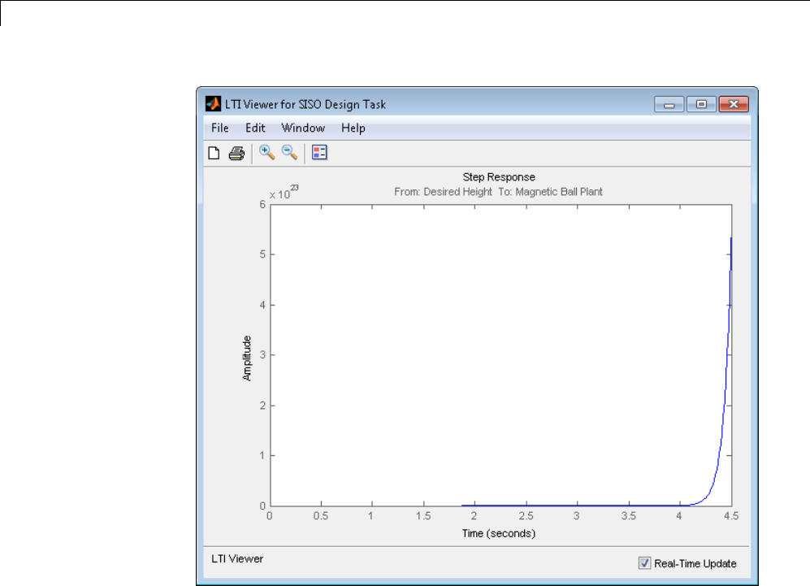Click the Step Response plot title

(x=499, y=177)
